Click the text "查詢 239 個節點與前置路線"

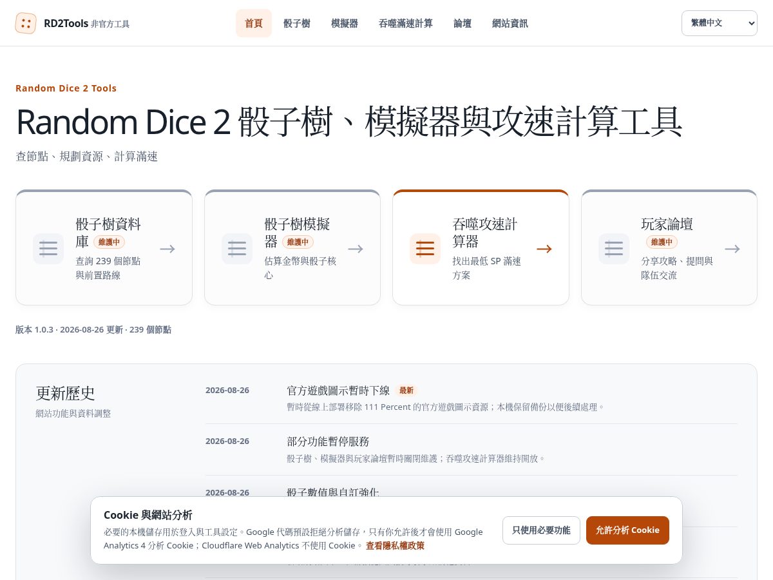[x=108, y=268]
